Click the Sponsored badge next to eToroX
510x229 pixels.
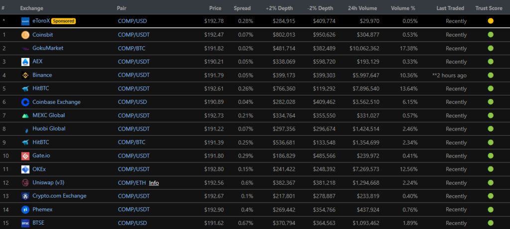pyautogui.click(x=63, y=21)
